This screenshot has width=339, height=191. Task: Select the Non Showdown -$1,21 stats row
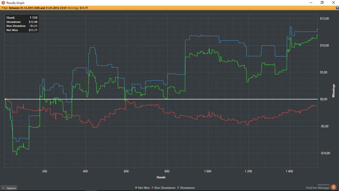tap(22, 26)
